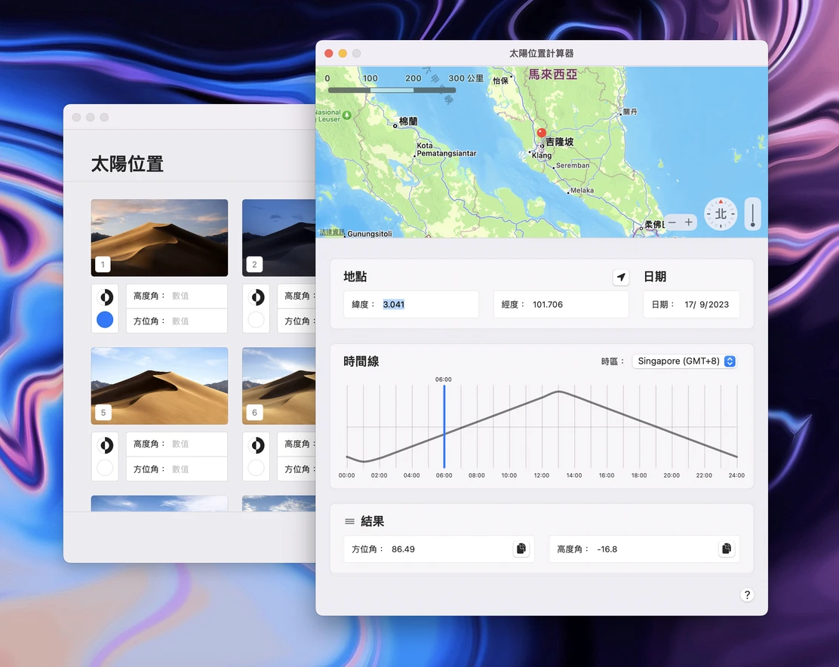Click the blue 06:00 timeline marker

click(x=444, y=426)
